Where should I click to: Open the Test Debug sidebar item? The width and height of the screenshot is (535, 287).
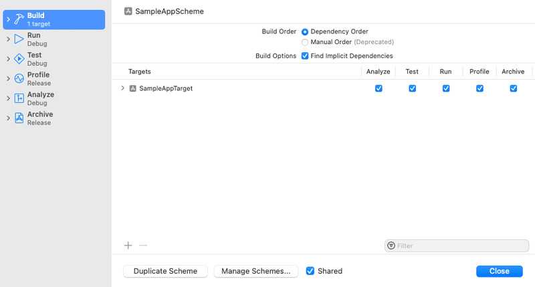tap(54, 59)
